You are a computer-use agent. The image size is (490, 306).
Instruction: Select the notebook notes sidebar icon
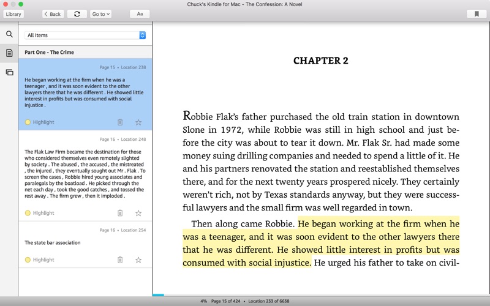point(9,53)
